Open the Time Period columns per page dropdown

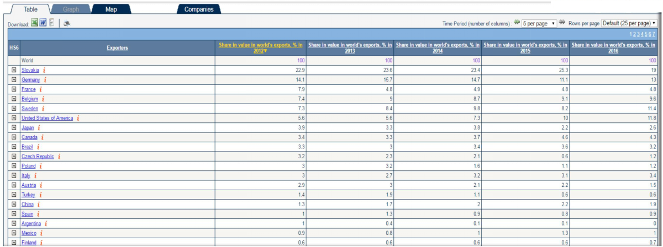[539, 23]
